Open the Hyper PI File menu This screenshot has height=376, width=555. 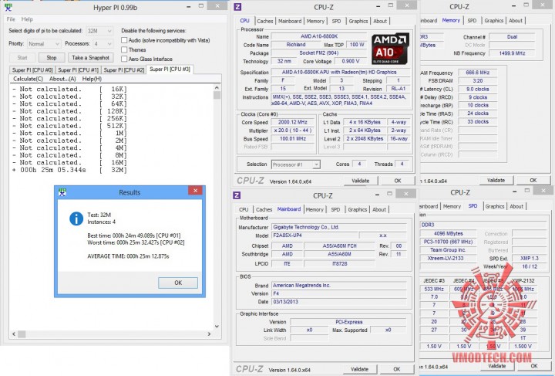pos(11,19)
